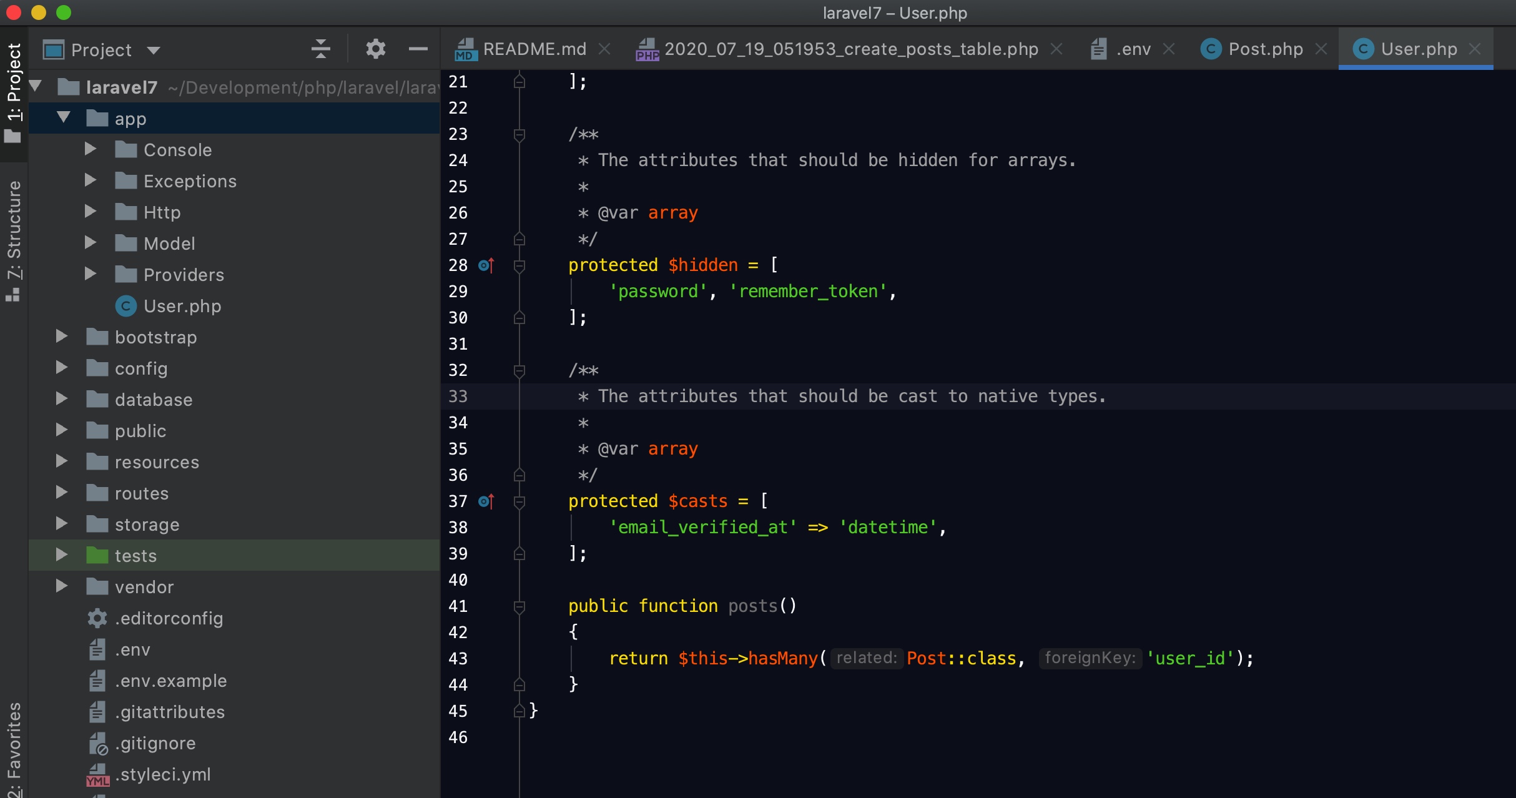Click the related: parameter hint
The height and width of the screenshot is (798, 1516).
point(867,658)
